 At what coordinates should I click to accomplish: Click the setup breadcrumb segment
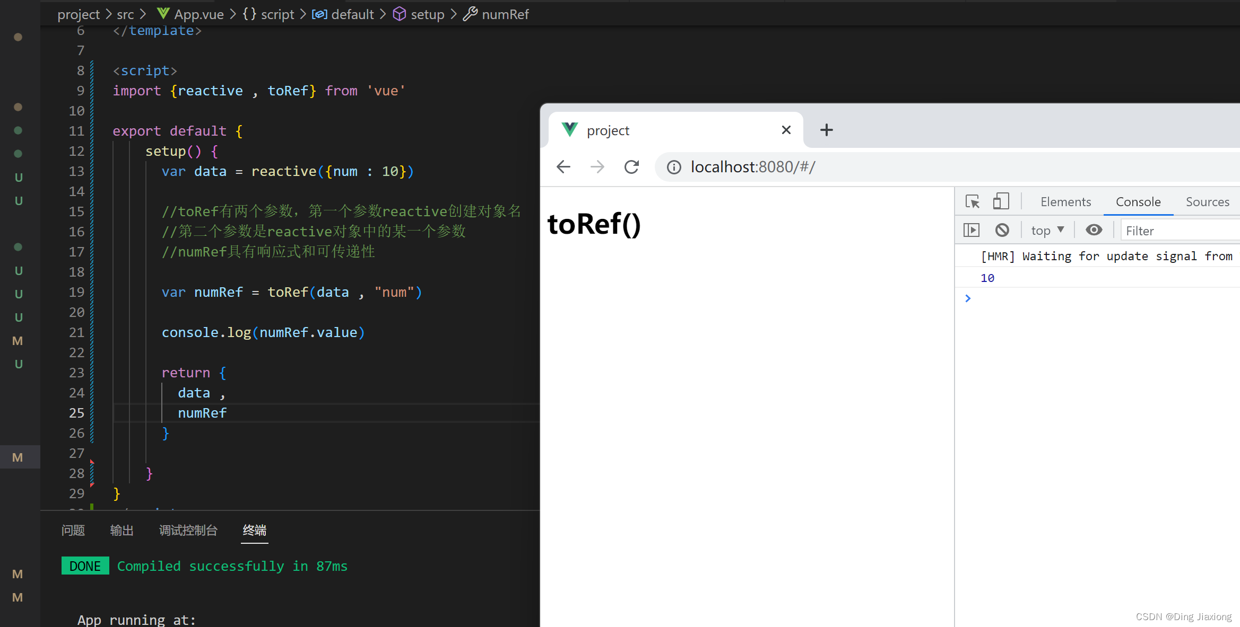click(x=428, y=14)
